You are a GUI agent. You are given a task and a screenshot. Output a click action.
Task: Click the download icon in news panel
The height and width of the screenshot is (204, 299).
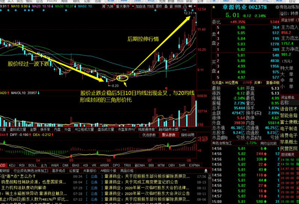(x=206, y=170)
